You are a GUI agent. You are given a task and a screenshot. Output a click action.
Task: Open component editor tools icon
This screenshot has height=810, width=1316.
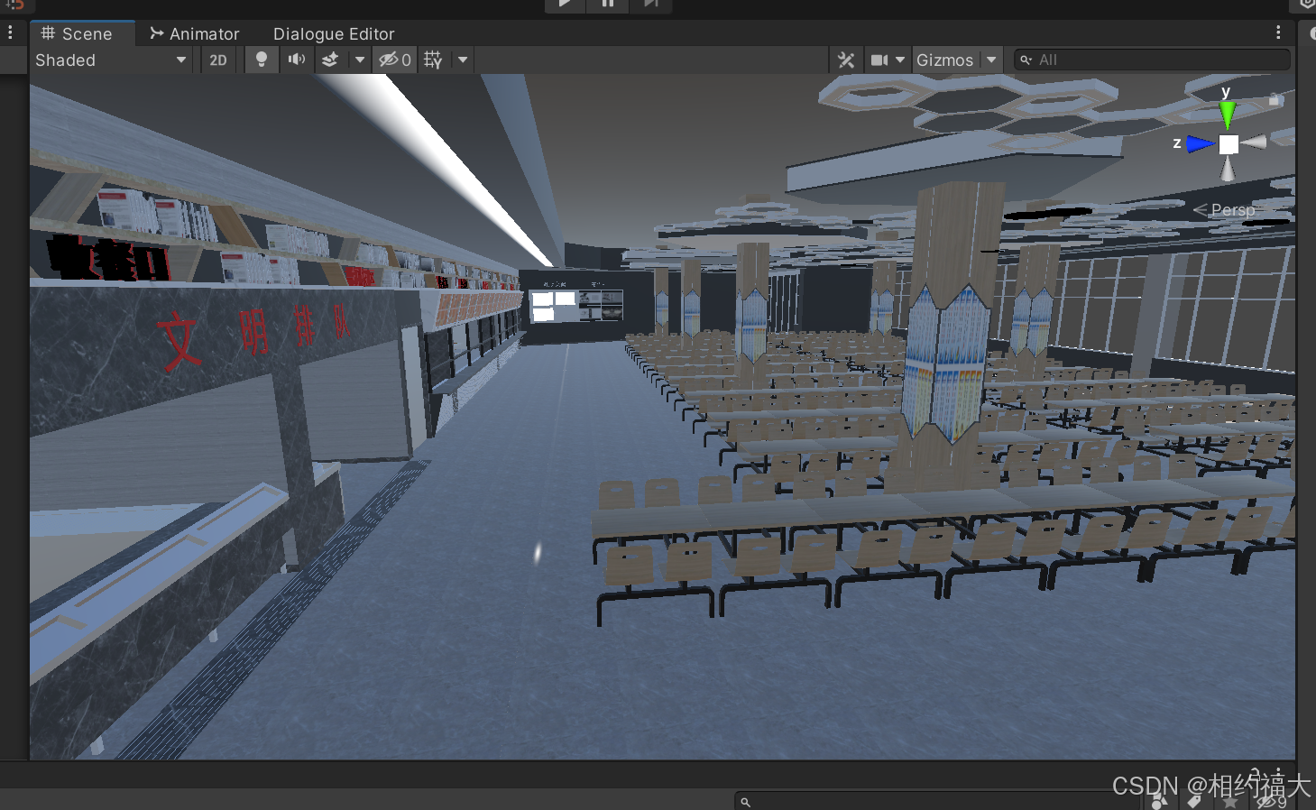click(x=846, y=60)
